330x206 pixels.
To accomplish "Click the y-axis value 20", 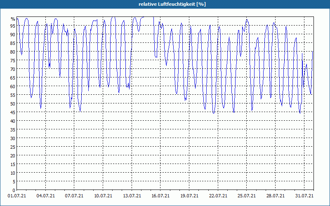I will 13,156.
